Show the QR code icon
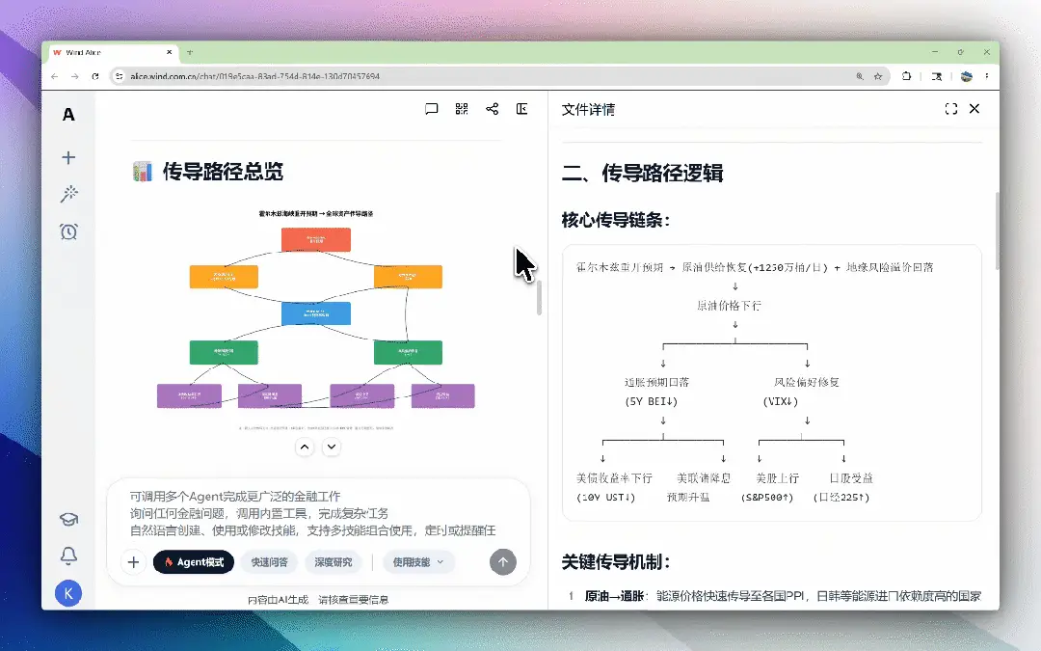 tap(462, 109)
